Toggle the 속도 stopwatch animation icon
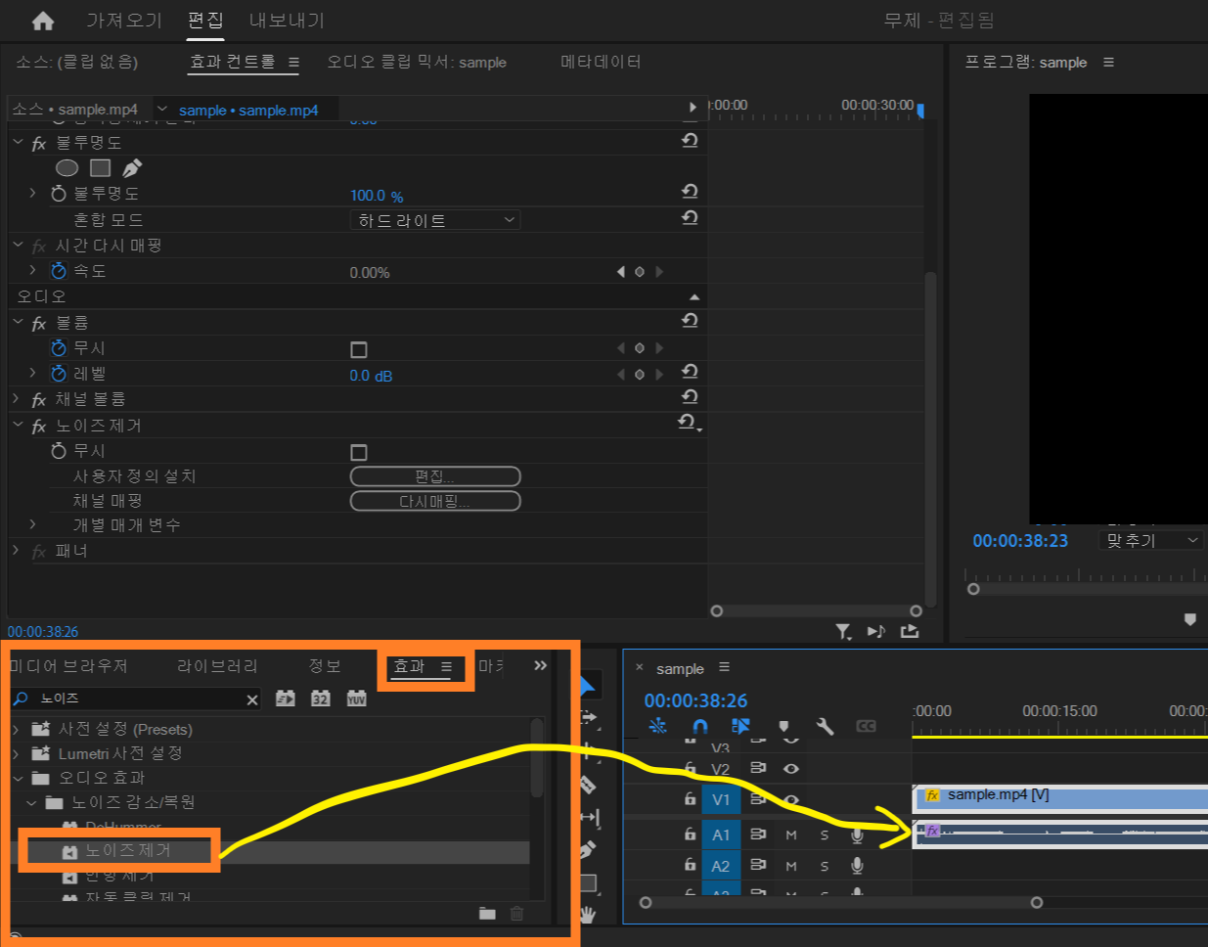 click(59, 271)
